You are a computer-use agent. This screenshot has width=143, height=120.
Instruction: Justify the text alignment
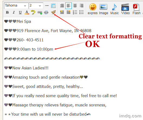(x=62, y=6)
